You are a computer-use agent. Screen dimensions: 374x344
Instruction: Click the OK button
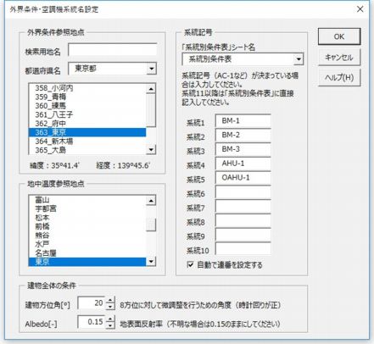coord(339,36)
